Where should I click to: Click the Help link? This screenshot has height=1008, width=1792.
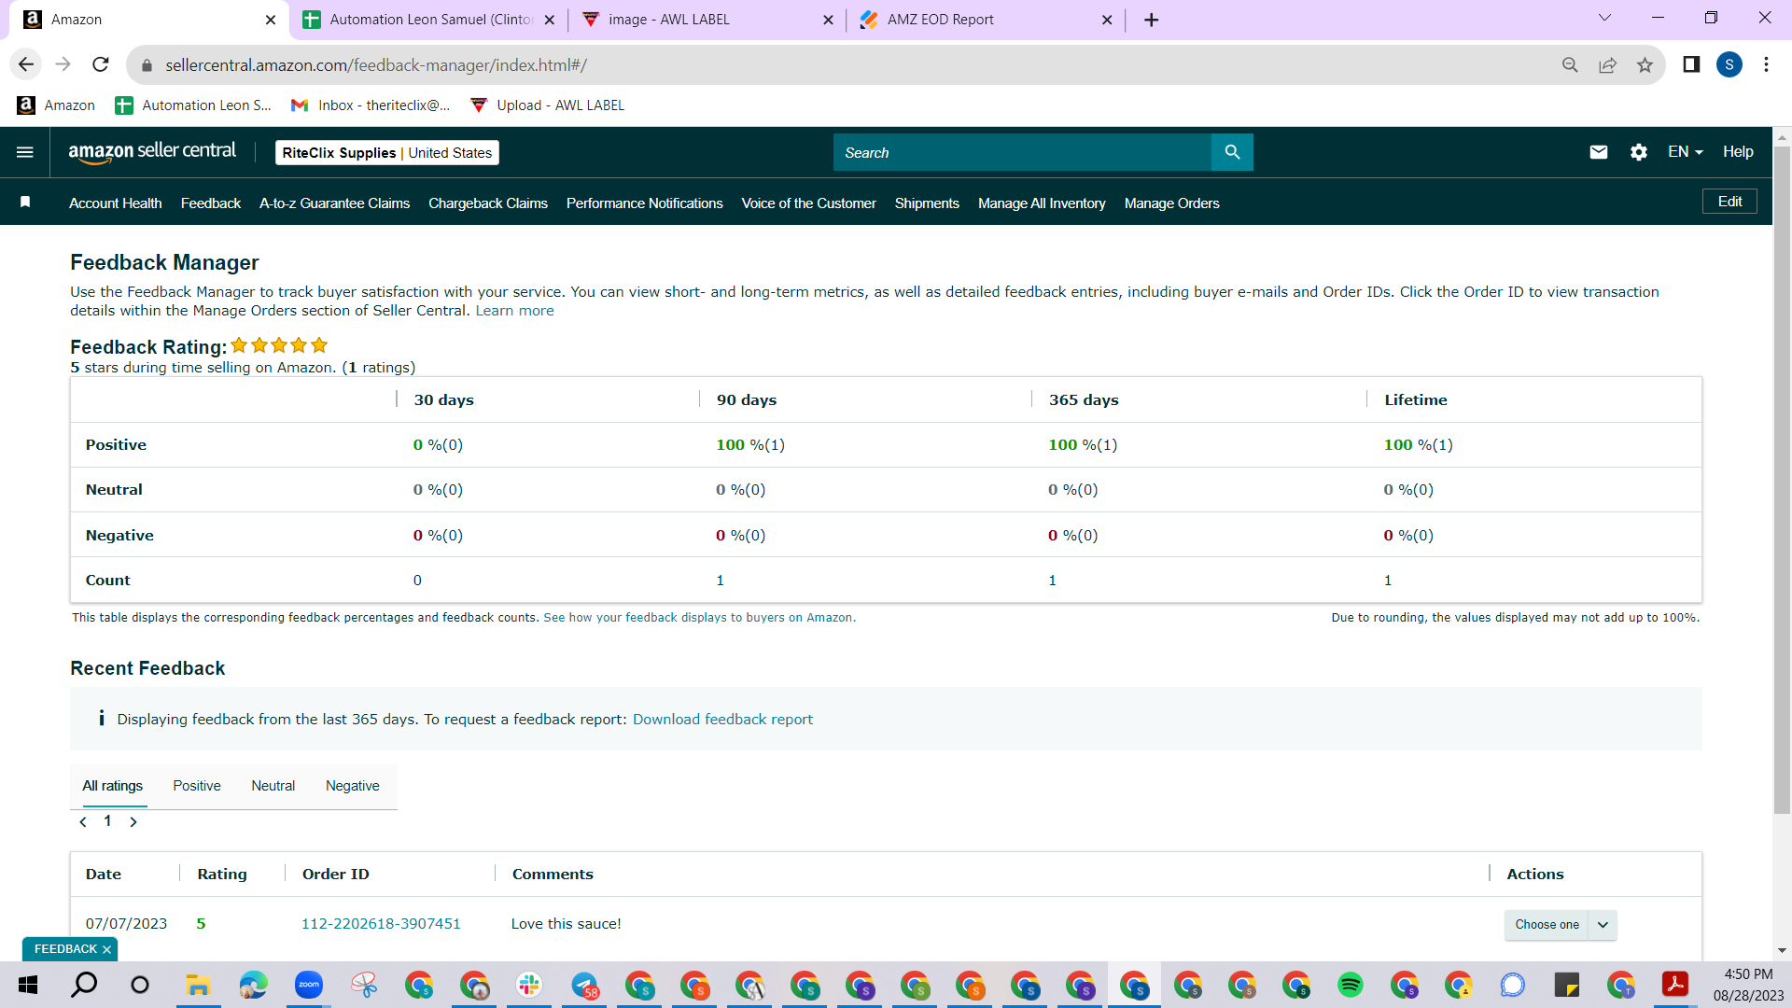tap(1738, 152)
